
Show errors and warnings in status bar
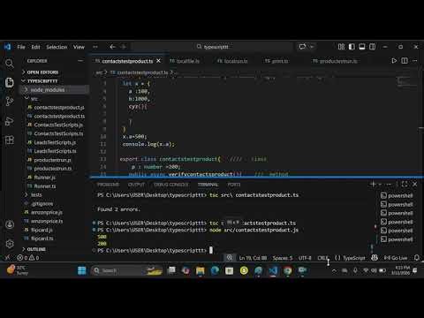click(x=27, y=258)
